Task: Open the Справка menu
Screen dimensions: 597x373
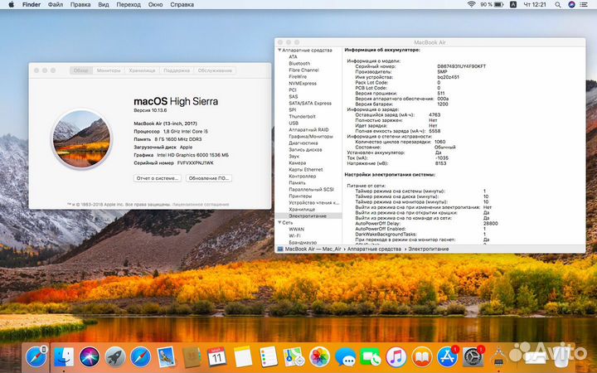Action: pos(182,5)
